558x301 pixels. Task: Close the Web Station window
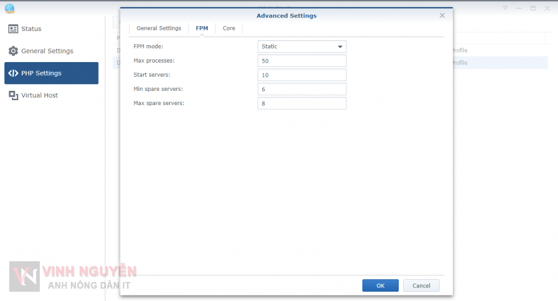point(547,8)
